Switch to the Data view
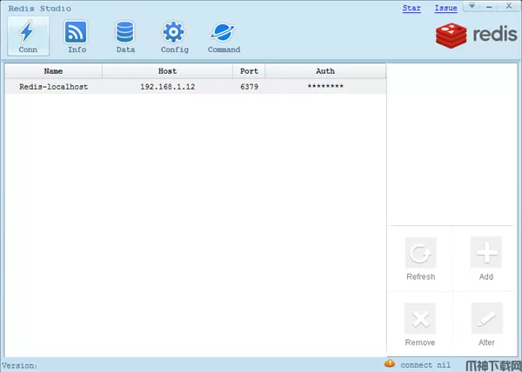Screen dimensions: 522x372 click(125, 37)
